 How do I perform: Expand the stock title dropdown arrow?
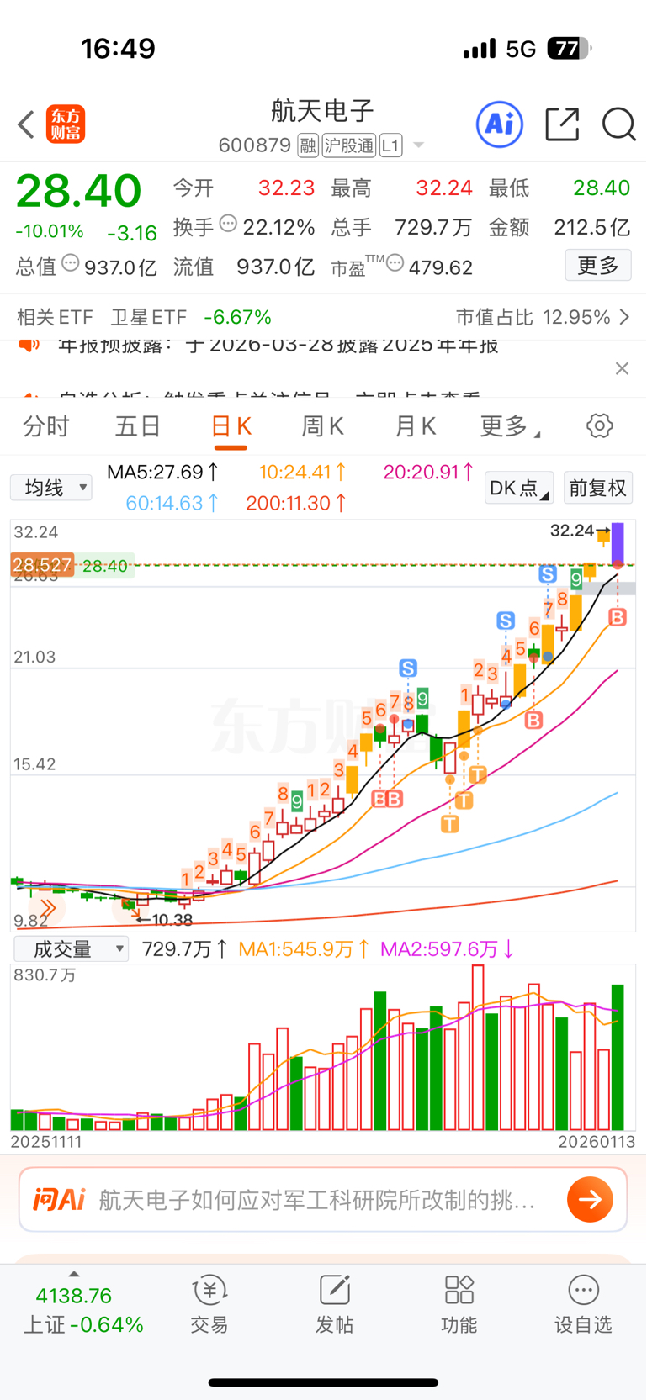[x=418, y=146]
